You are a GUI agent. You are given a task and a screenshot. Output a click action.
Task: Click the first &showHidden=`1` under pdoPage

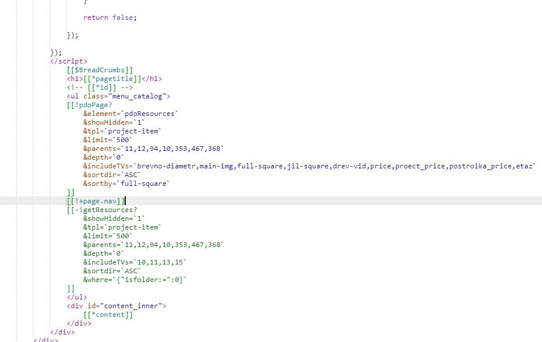(x=114, y=122)
